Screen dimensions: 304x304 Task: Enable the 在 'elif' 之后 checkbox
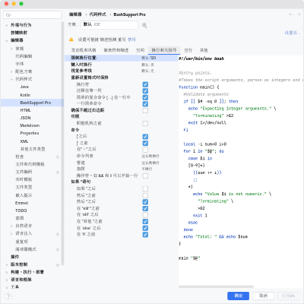145,215
